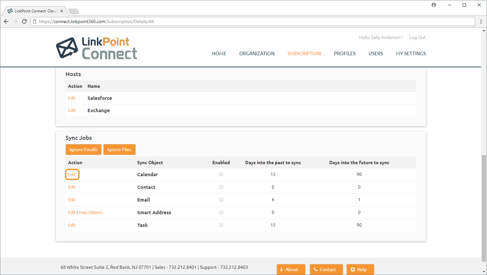Click the browser back arrow

click(6, 21)
